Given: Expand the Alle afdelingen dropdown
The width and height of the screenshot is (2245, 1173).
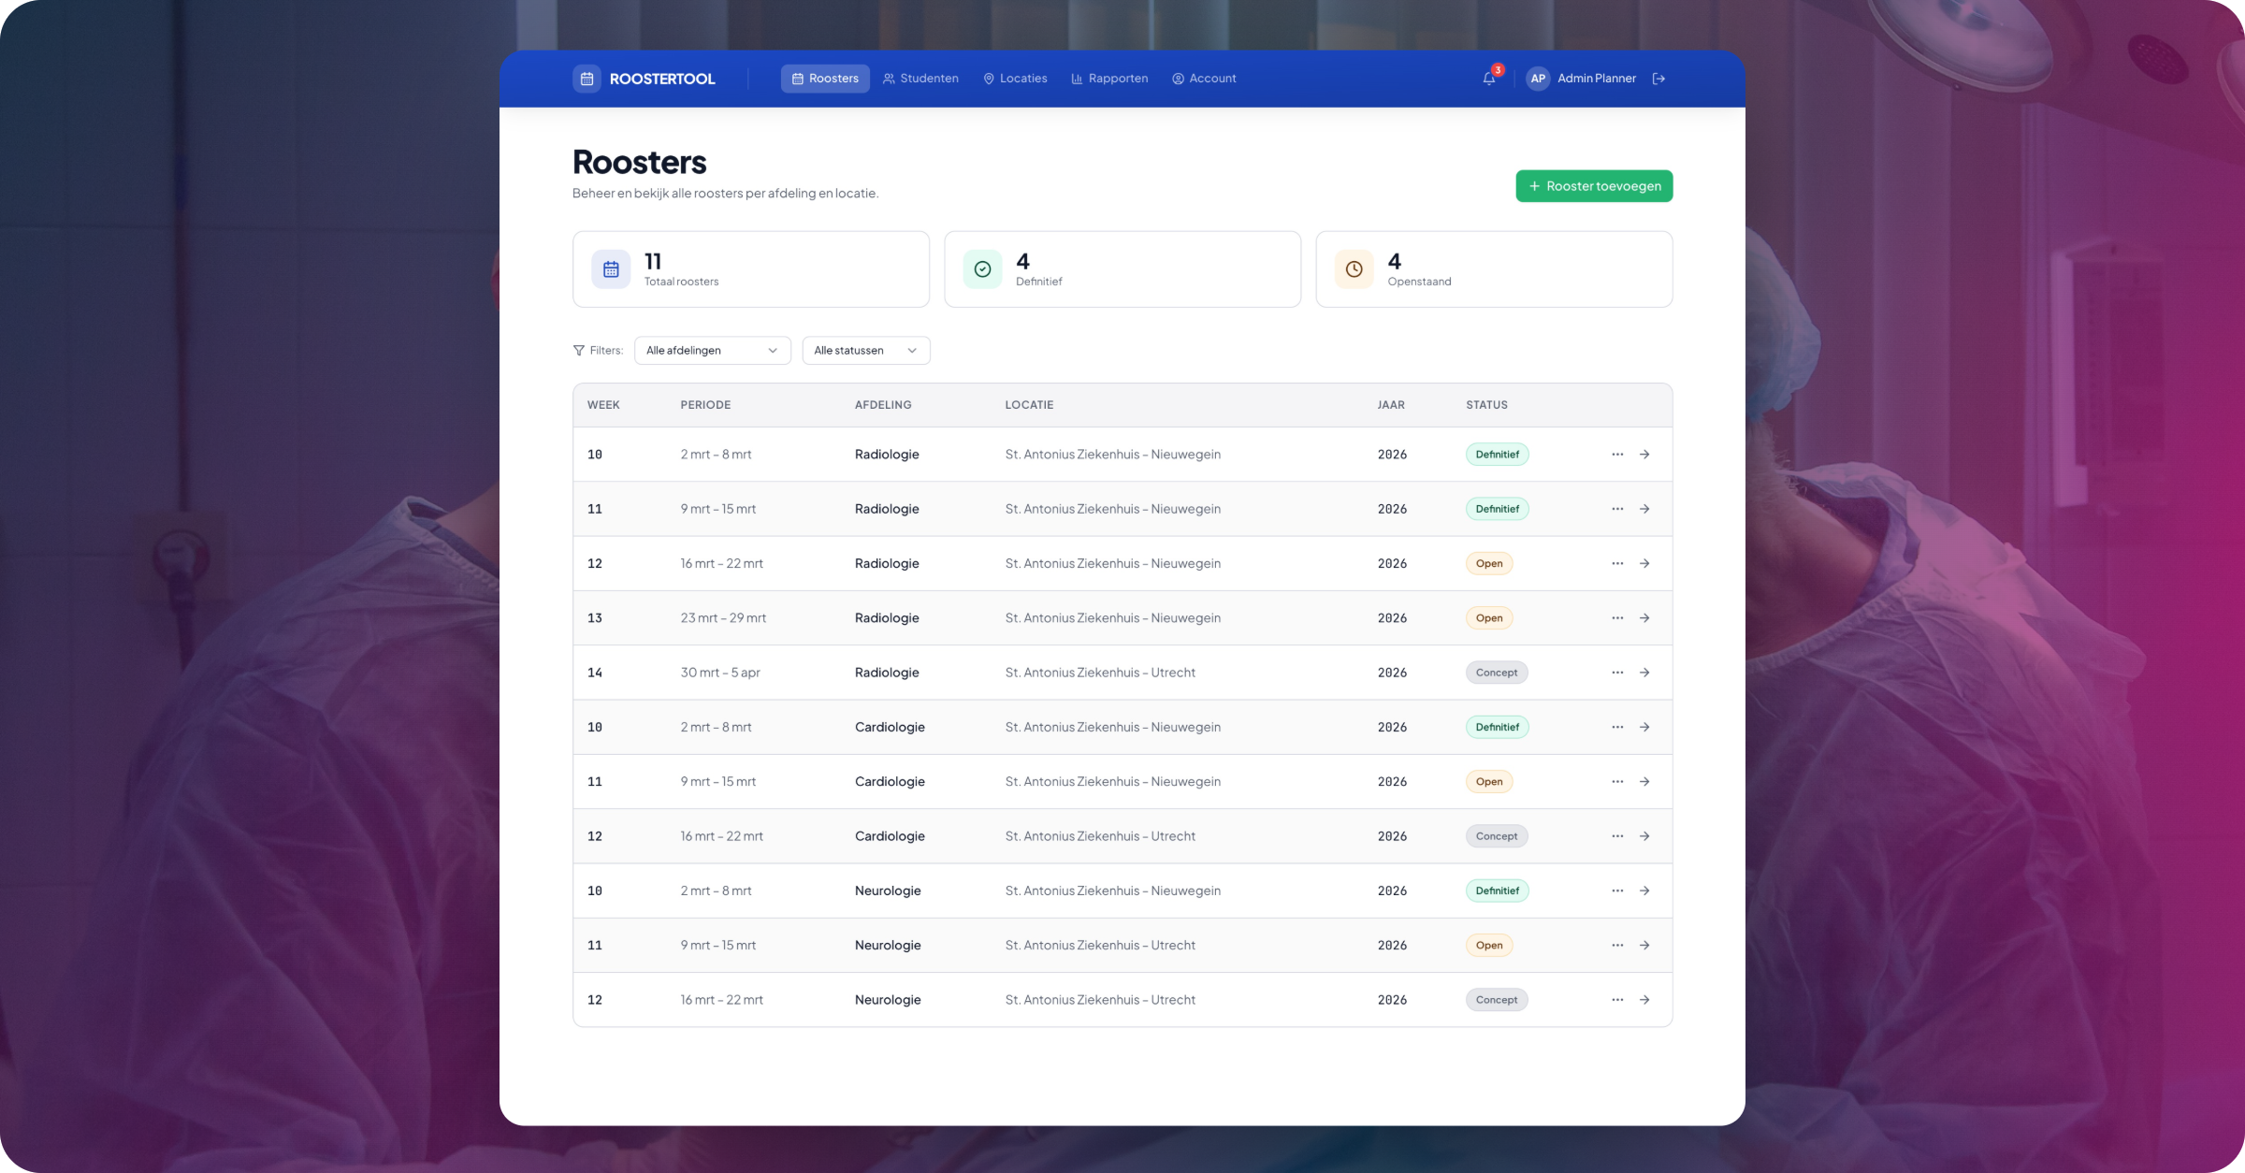Looking at the screenshot, I should 712,351.
